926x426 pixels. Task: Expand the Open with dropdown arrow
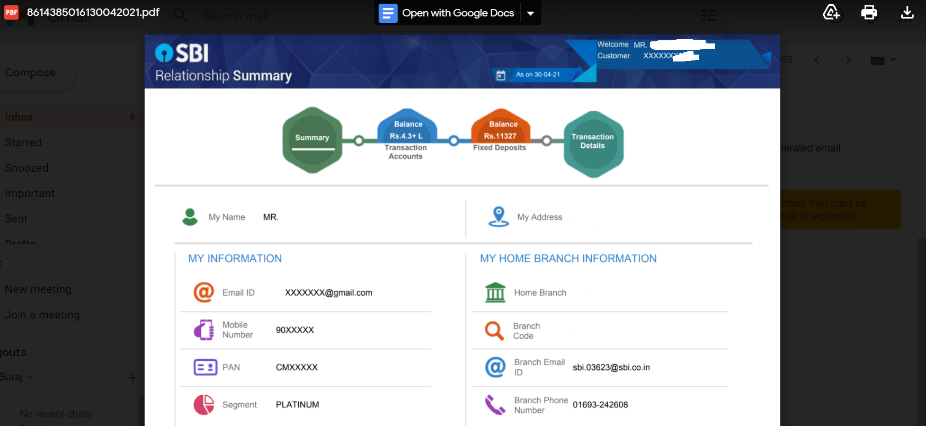pos(530,13)
